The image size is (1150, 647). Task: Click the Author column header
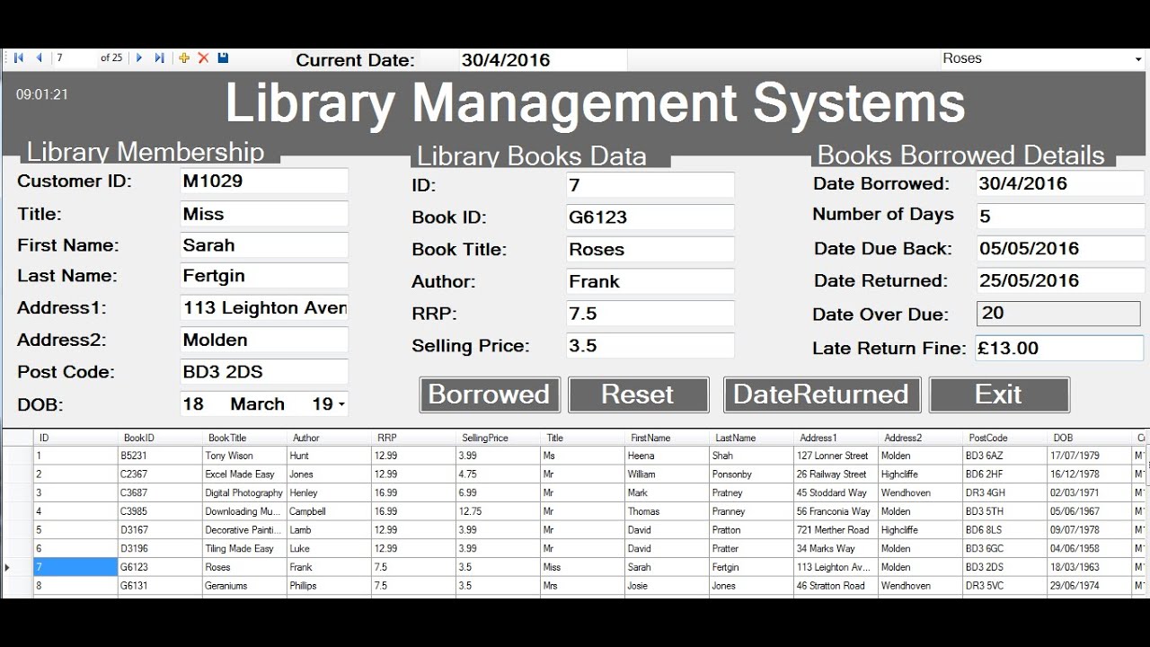(329, 438)
